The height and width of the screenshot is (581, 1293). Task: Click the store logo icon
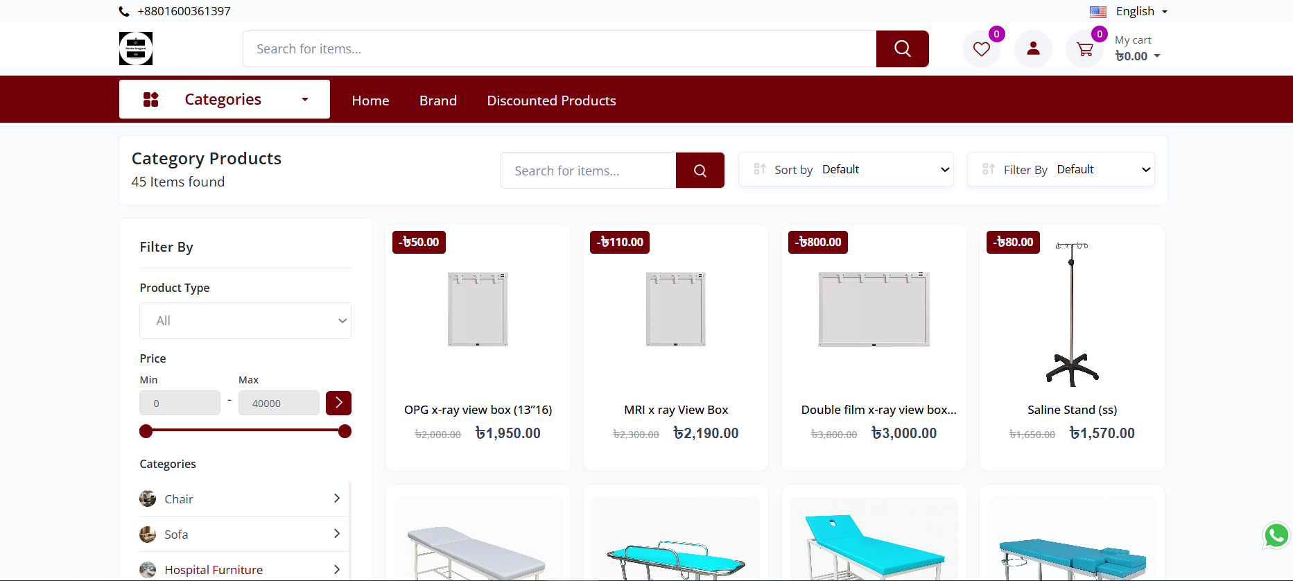pos(136,49)
